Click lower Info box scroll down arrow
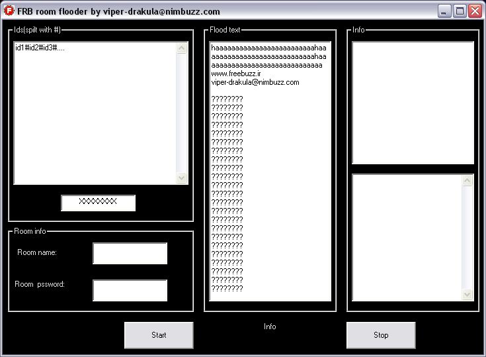The image size is (486, 357). tap(467, 294)
